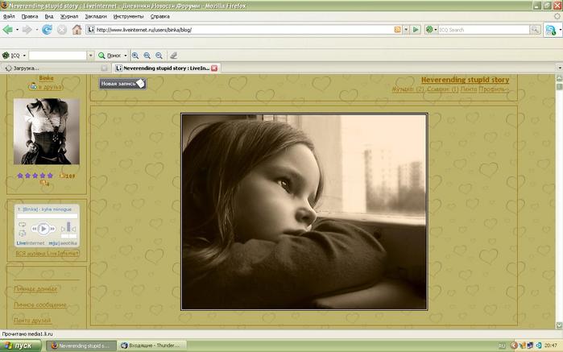Click the Личные данные sidebar link

[35, 288]
